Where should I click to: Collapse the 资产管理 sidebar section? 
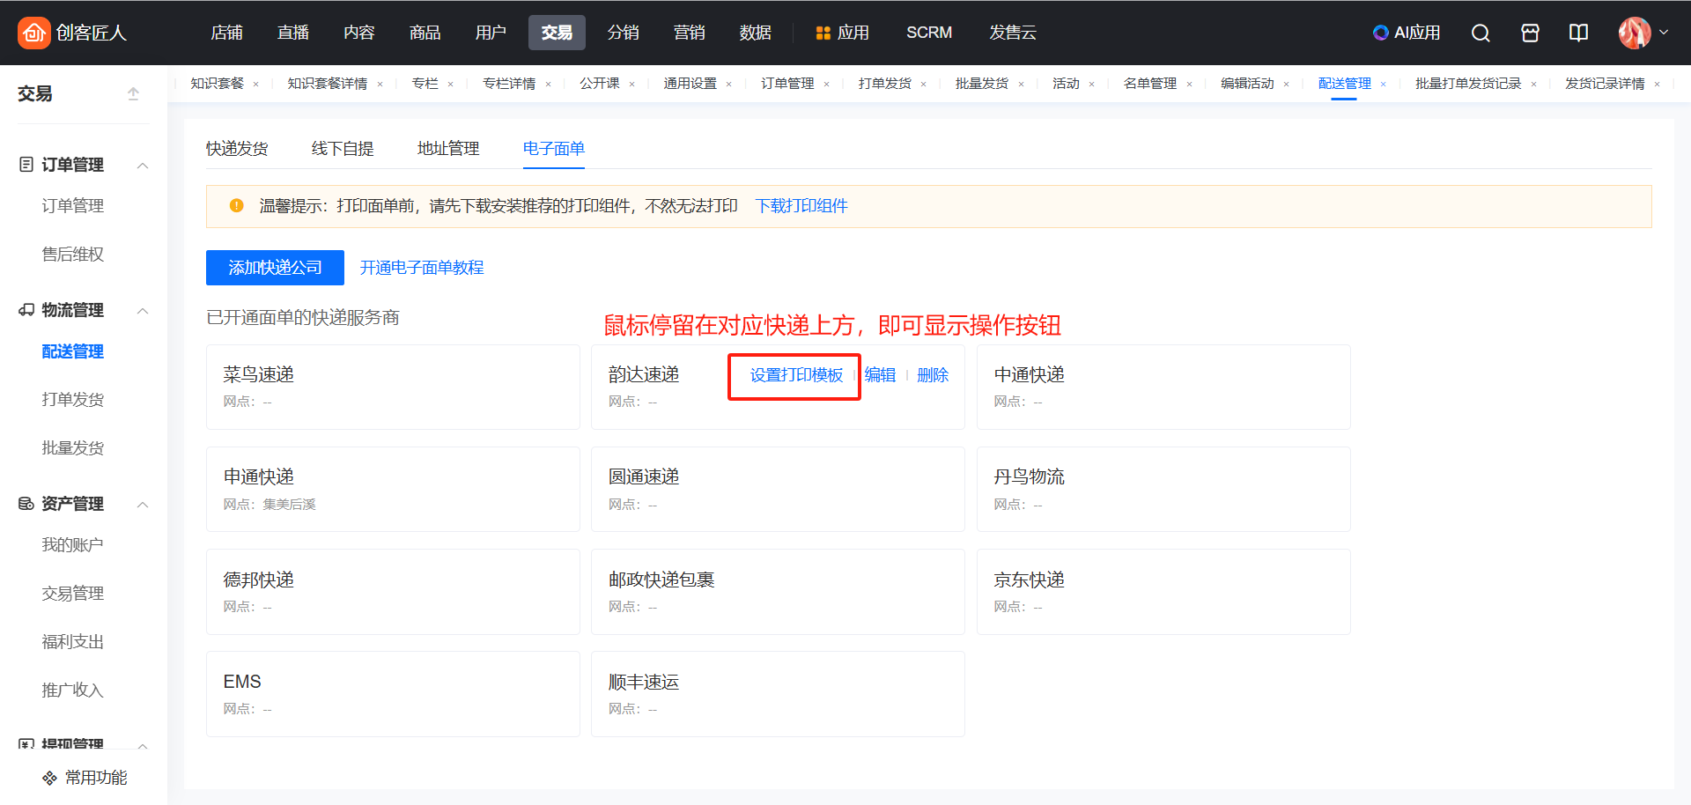(x=143, y=505)
